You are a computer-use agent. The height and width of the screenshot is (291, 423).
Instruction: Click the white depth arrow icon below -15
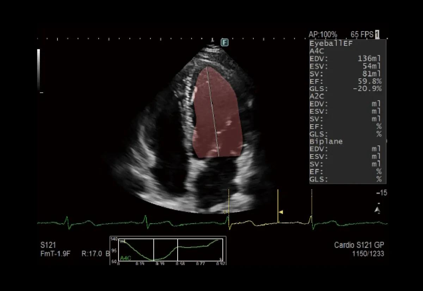(378, 210)
